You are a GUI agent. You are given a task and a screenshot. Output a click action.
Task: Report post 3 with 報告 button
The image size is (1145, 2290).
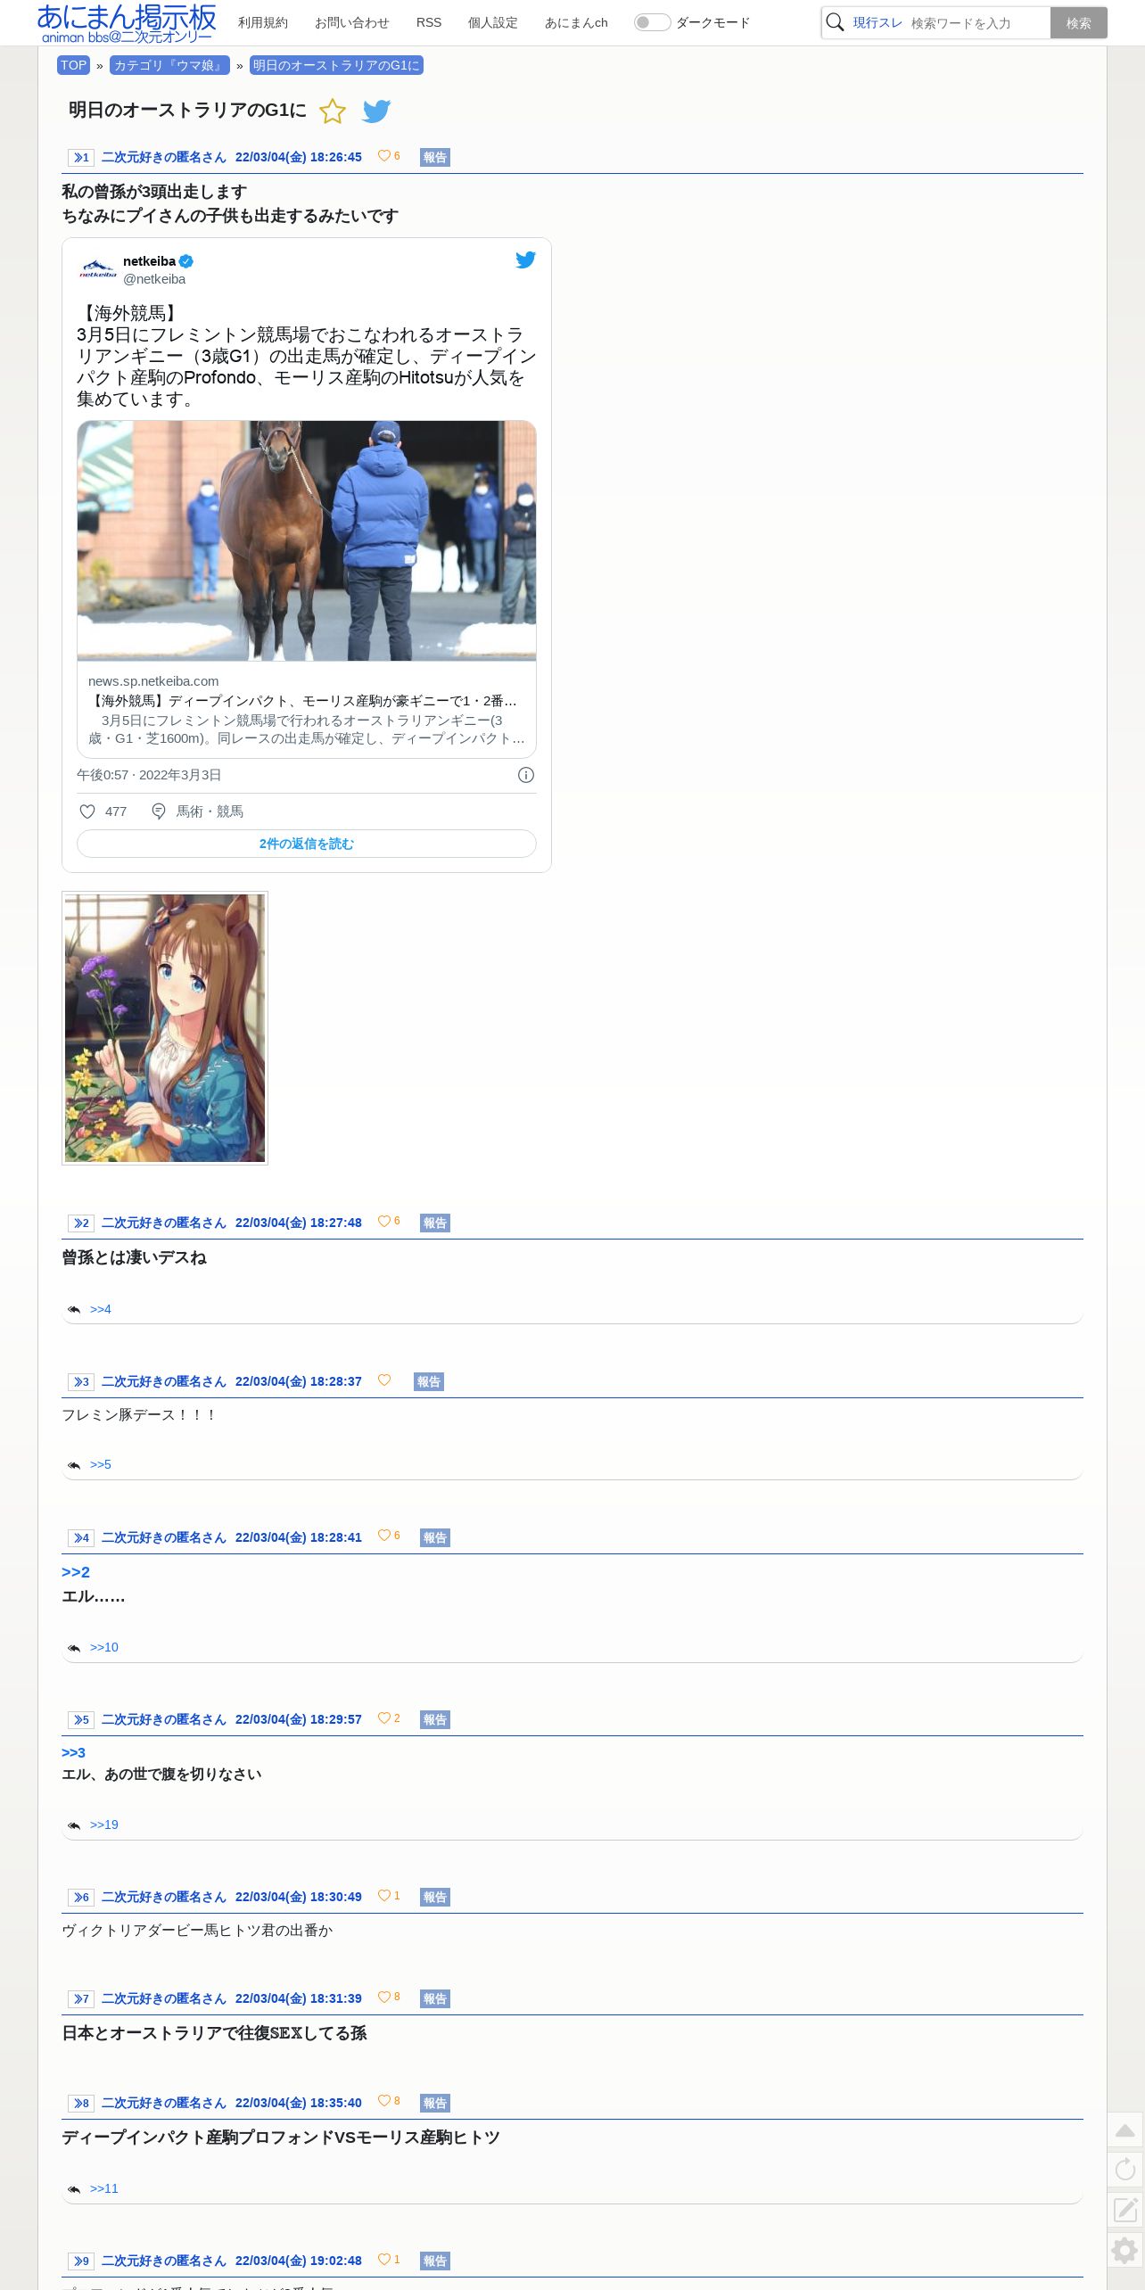click(429, 1382)
